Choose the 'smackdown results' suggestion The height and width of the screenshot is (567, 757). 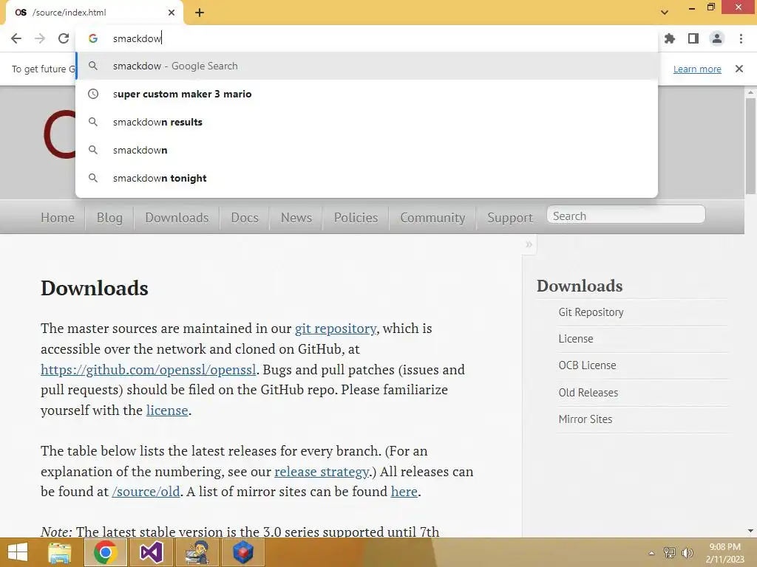(x=367, y=122)
